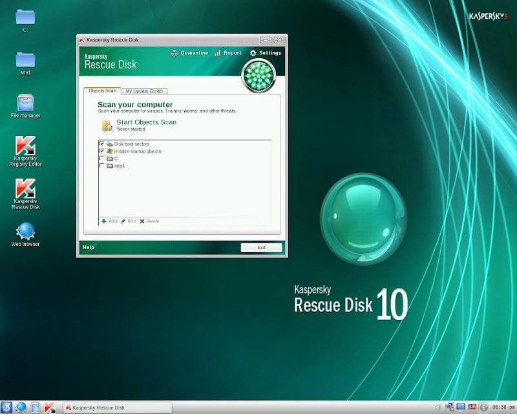
Task: Uncheck Hidden startup objects checkbox
Action: click(x=102, y=151)
